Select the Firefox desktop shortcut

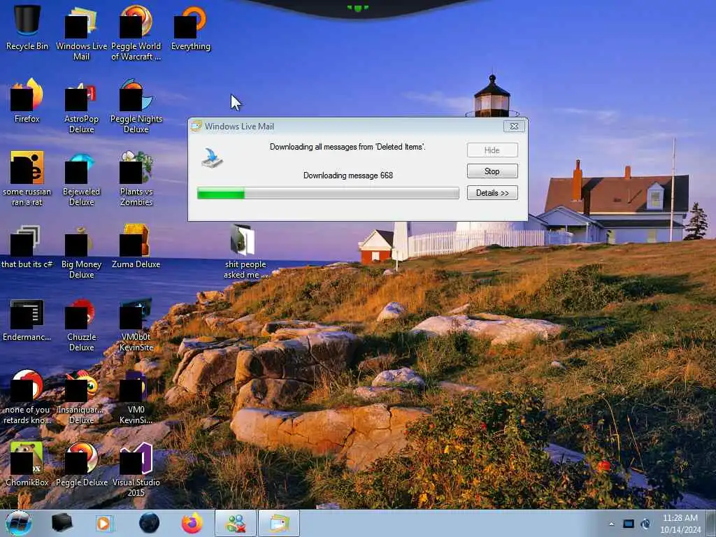27,101
